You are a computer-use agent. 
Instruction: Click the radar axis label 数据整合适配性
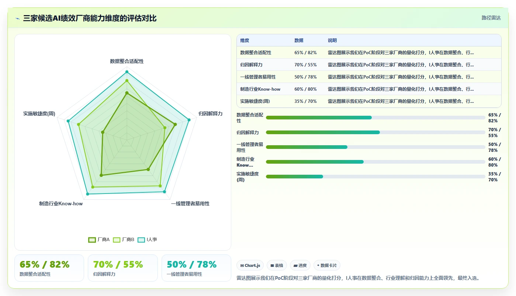pos(127,61)
